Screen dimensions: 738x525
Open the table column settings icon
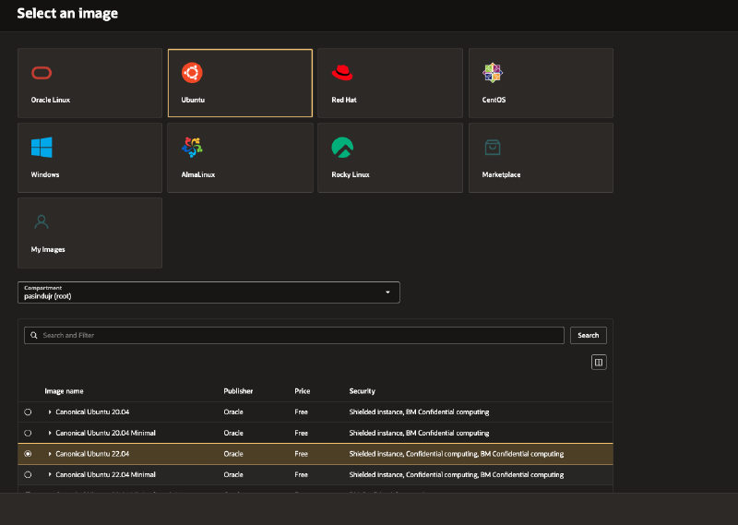[599, 363]
